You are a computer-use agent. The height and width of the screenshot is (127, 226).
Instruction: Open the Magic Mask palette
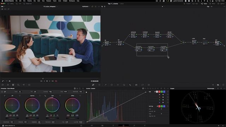click(124, 85)
